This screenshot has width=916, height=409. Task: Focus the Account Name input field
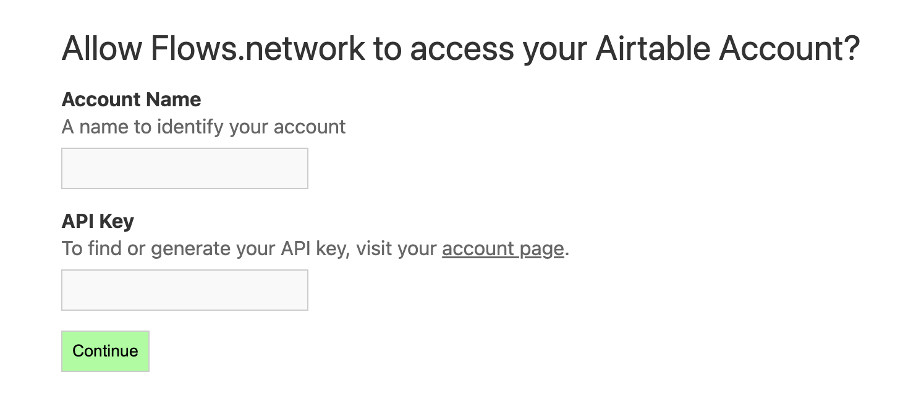click(x=185, y=168)
